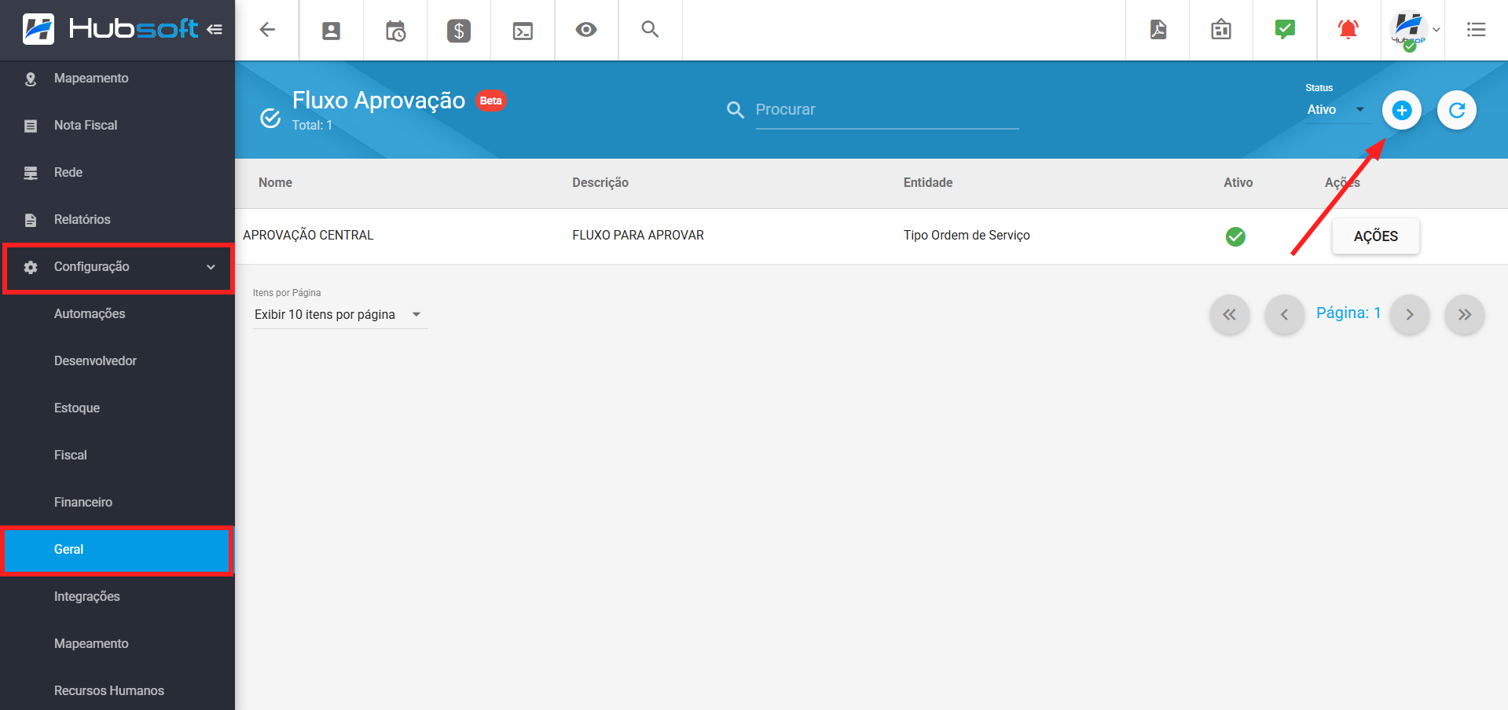Click the scheduling calendar icon in toolbar
1508x710 pixels.
[x=394, y=30]
